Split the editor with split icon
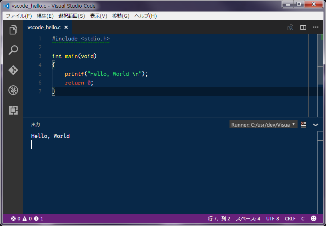 [x=303, y=27]
